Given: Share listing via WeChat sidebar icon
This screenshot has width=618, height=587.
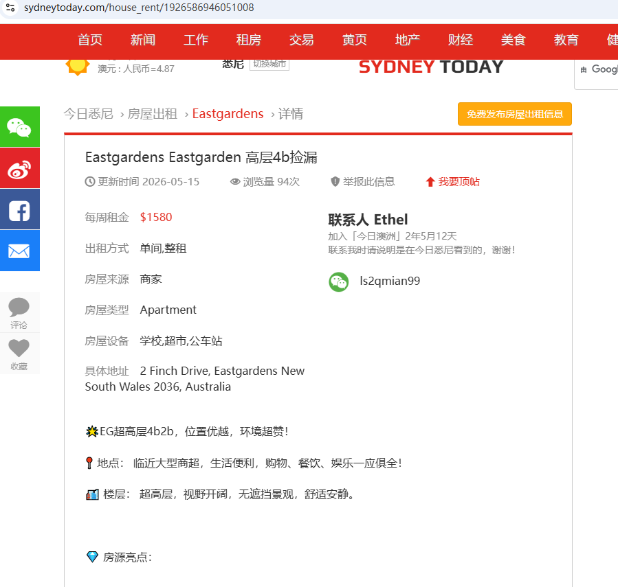Looking at the screenshot, I should [x=20, y=127].
